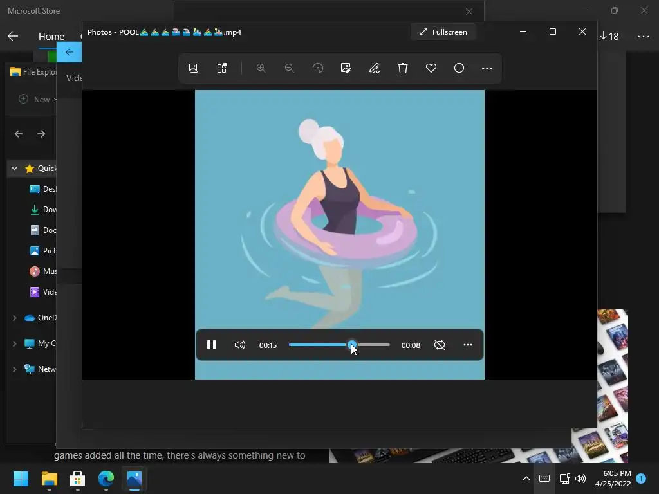This screenshot has width=659, height=494.
Task: Click New button in File Explorer
Action: click(37, 100)
